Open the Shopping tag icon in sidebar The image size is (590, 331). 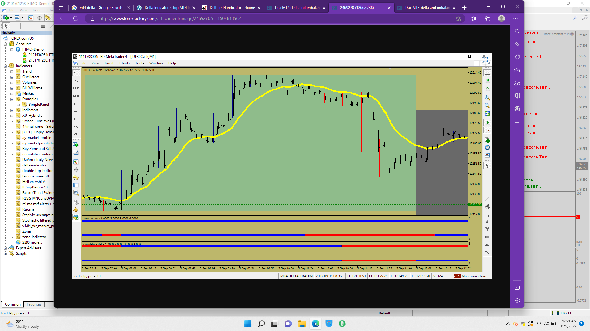click(x=517, y=57)
